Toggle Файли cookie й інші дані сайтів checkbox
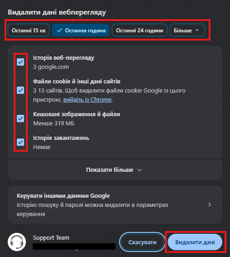Screen dimensions: 230x257 pos(20,90)
